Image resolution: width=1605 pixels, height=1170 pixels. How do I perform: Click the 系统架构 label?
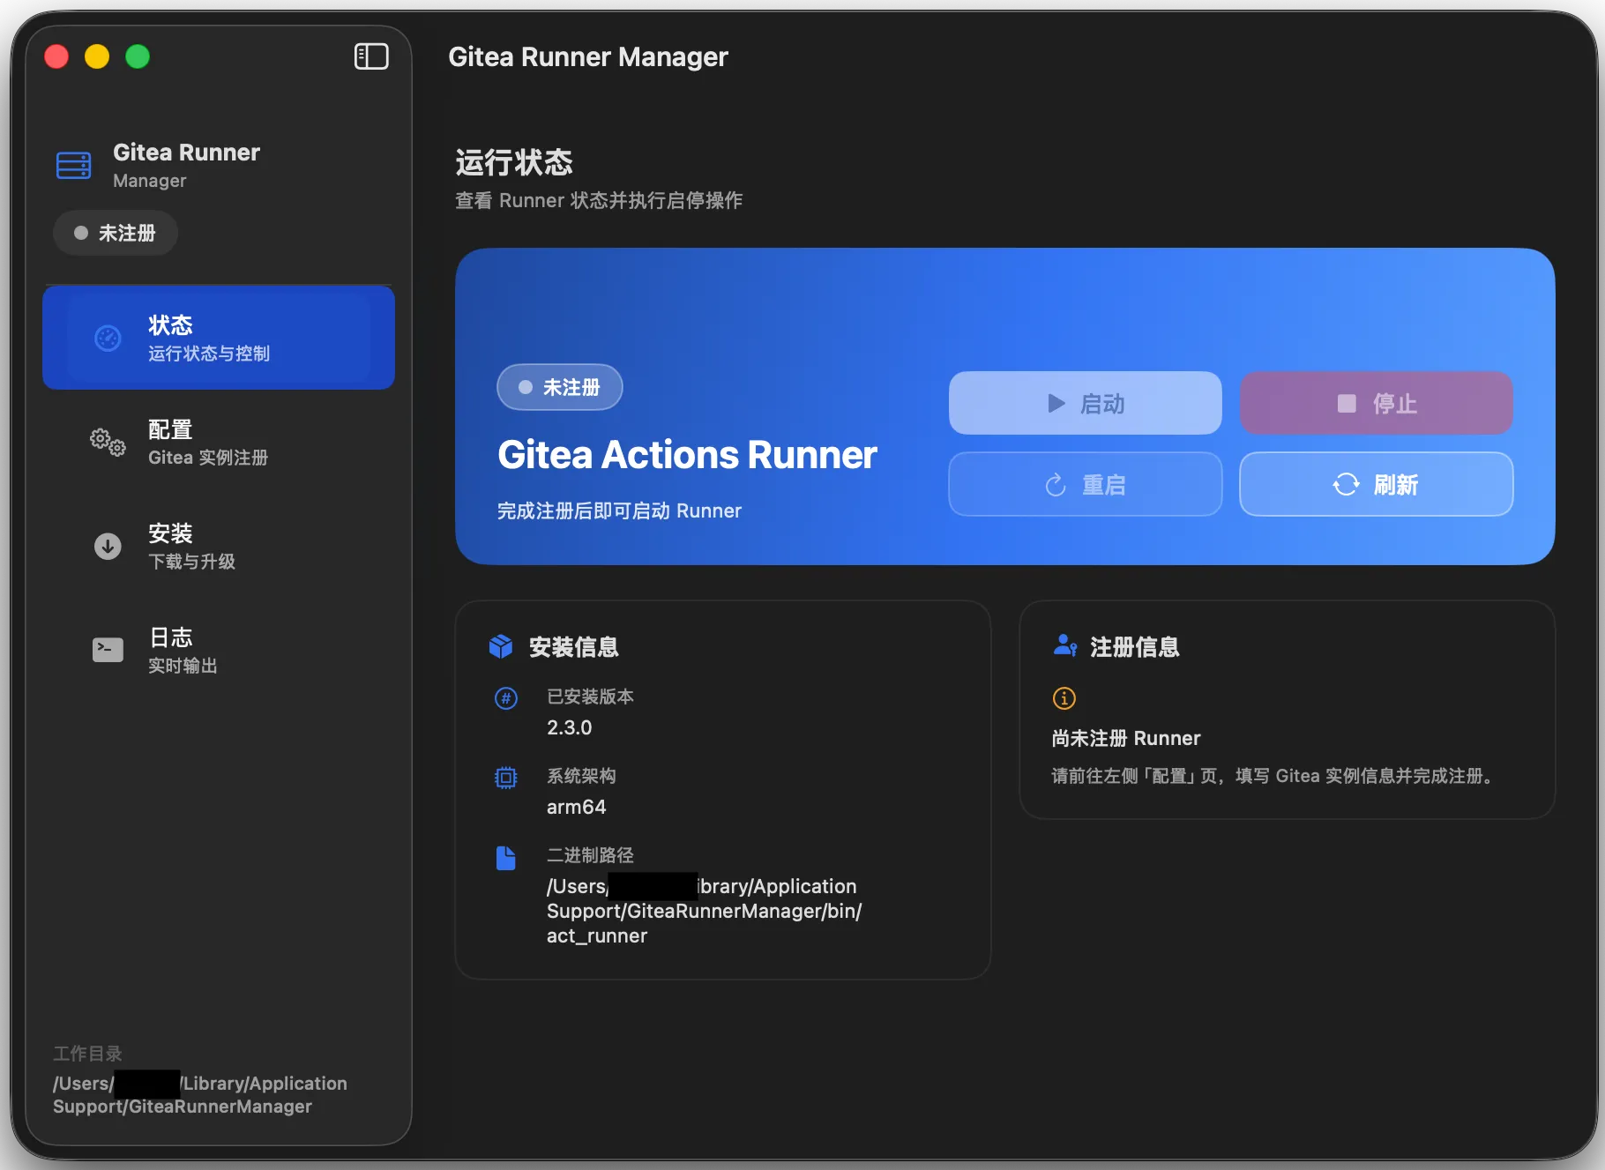click(x=581, y=776)
